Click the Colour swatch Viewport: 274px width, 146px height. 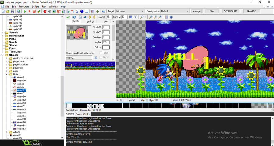[x=106, y=47]
